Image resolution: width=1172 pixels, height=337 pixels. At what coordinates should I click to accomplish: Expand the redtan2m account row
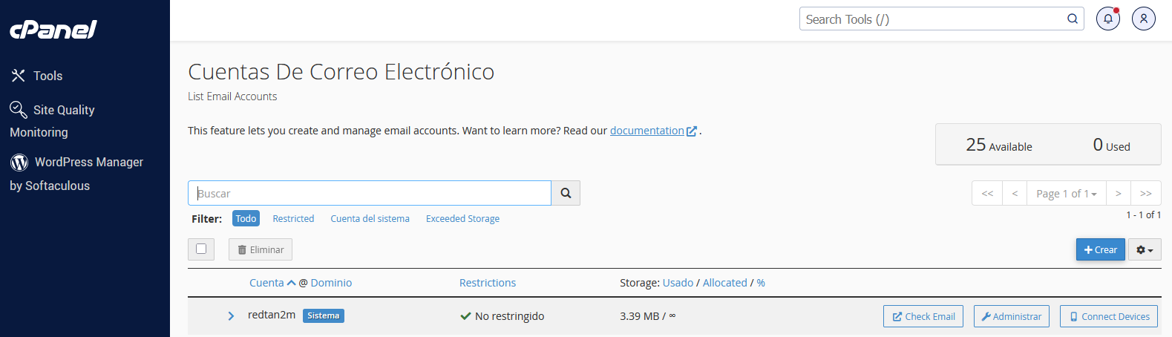click(x=231, y=316)
